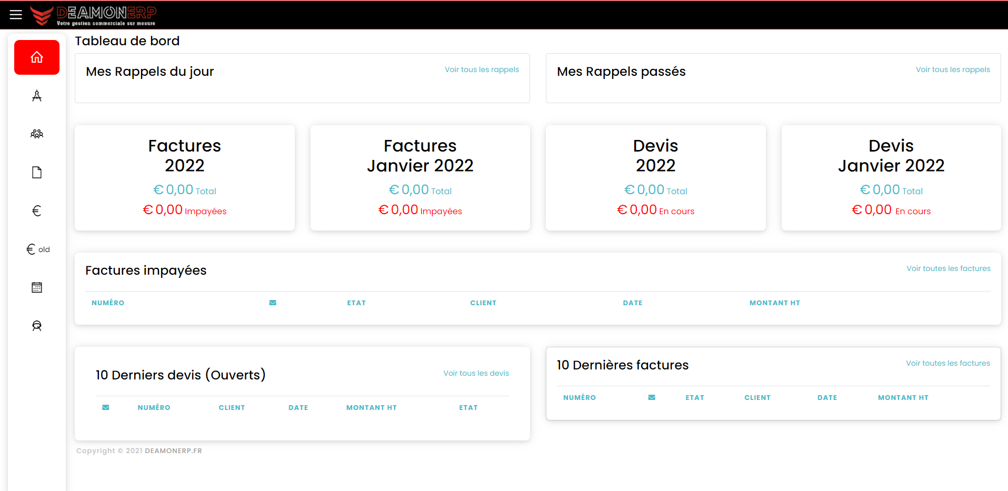Open the user account sidebar icon
Viewport: 1008px width, 491px height.
(37, 326)
